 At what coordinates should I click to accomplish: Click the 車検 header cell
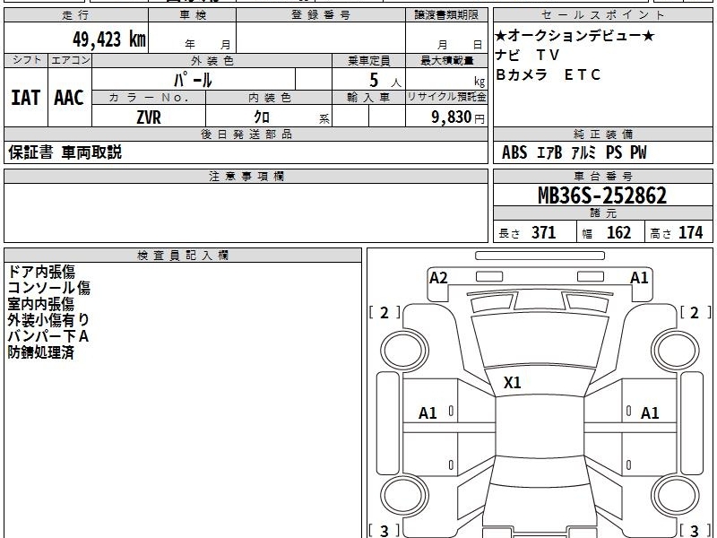point(193,15)
